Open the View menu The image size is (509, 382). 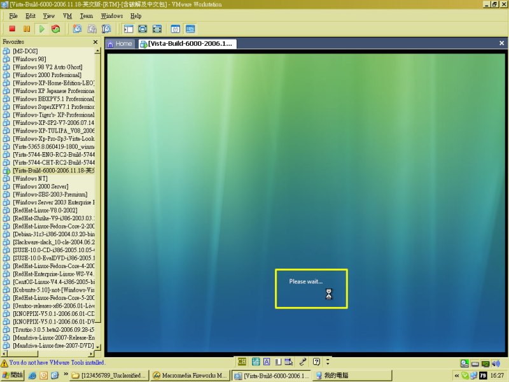coord(49,15)
